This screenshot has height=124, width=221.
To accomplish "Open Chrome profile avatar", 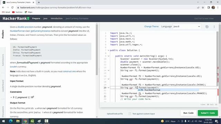I will pyautogui.click(x=213, y=8).
